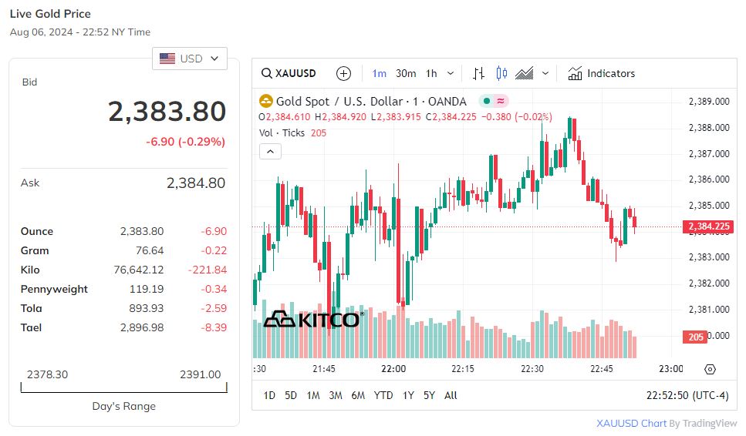Viewport: 746px width, 436px height.
Task: Expand the time interval dropdown chevron
Action: 451,74
